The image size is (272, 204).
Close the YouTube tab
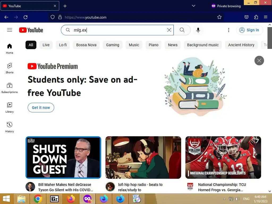pos(55,6)
